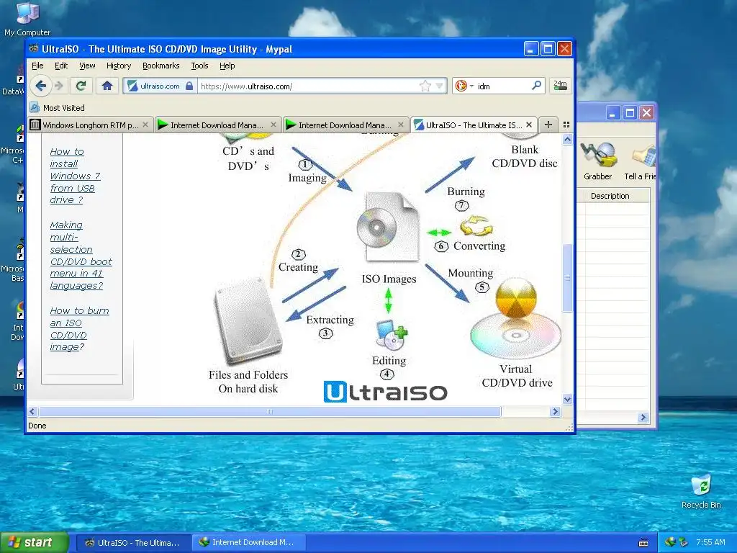
Task: Click the ISO Images document icon
Action: [x=388, y=227]
